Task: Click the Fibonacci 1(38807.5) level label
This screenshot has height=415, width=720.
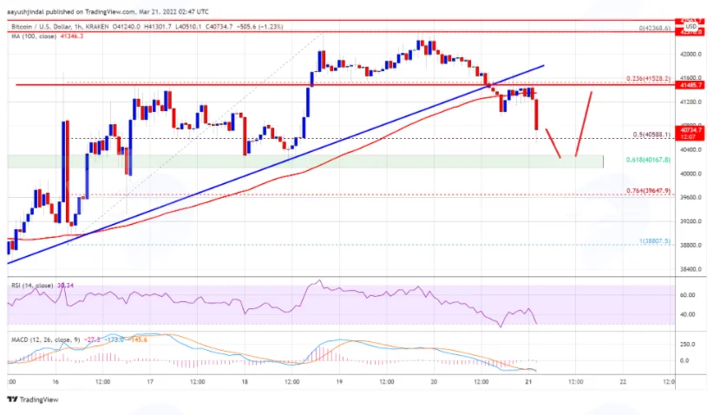Action: [x=655, y=240]
